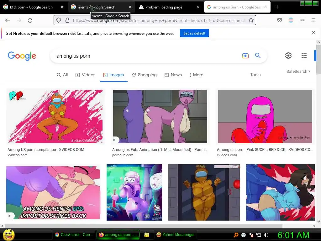The width and height of the screenshot is (321, 241).
Task: Open Google quick settings gear
Action: pyautogui.click(x=288, y=56)
